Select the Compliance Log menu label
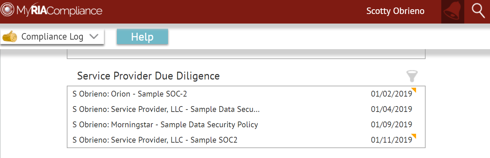 52,37
